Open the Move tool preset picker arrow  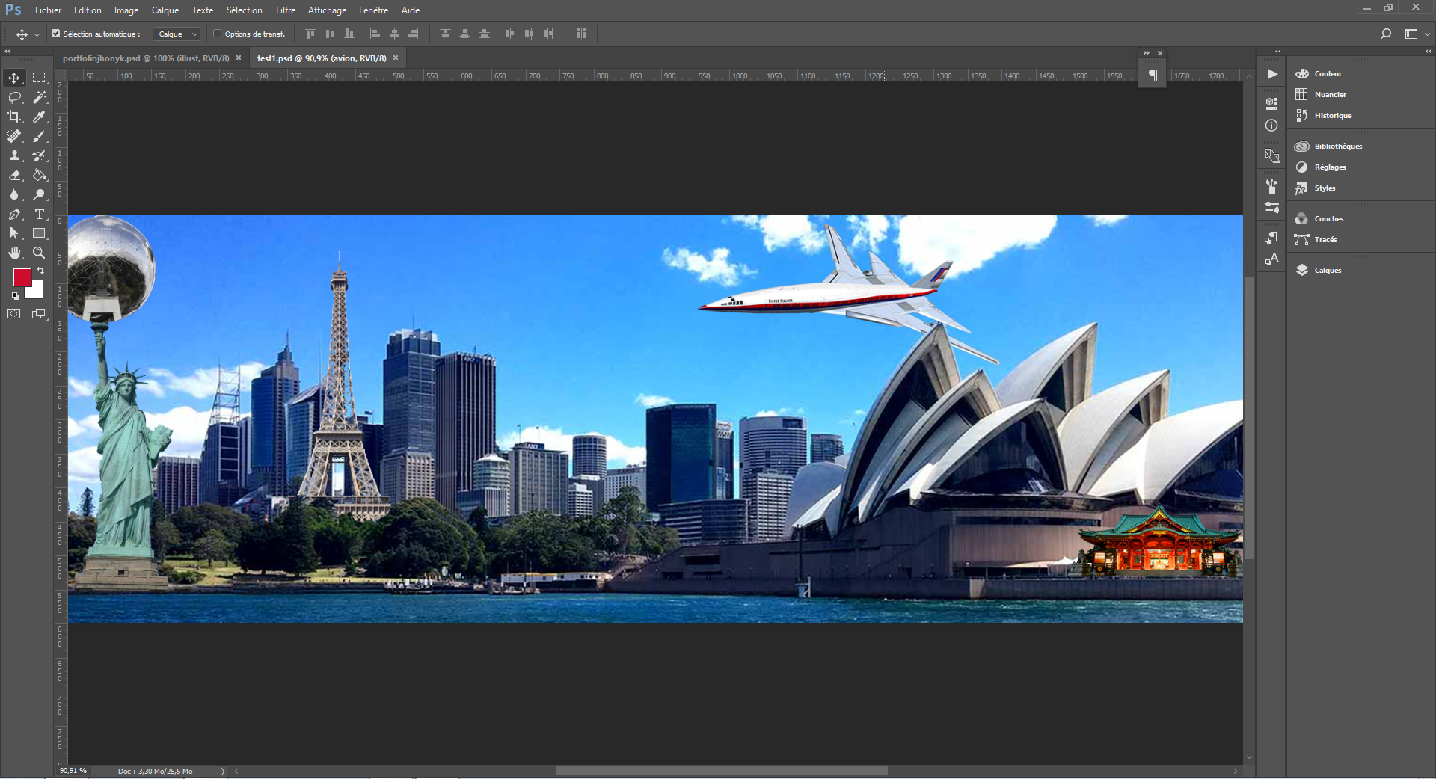[37, 34]
